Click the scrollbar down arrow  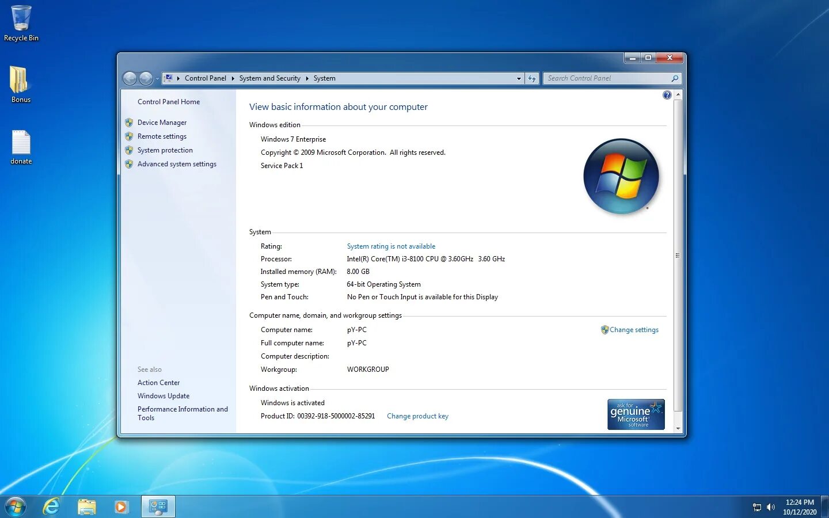pos(678,429)
